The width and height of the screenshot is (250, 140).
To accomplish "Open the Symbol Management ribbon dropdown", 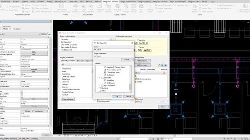I will [x=225, y=5].
